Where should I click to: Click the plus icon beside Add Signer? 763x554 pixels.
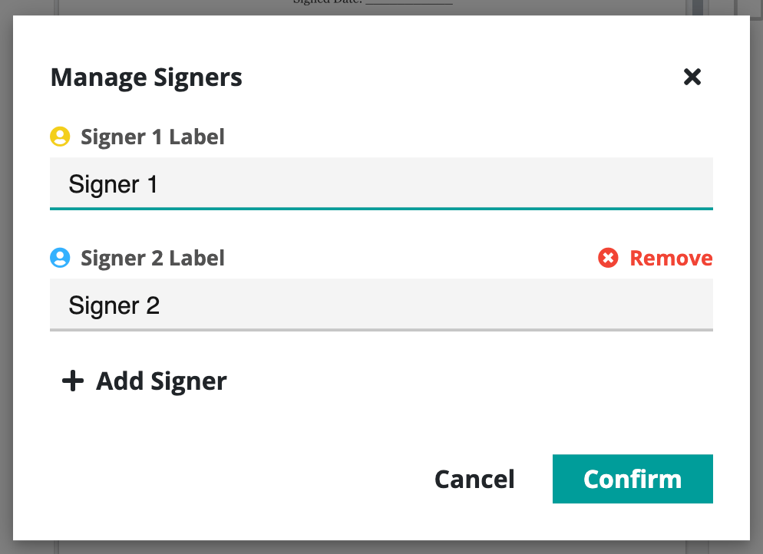point(72,381)
